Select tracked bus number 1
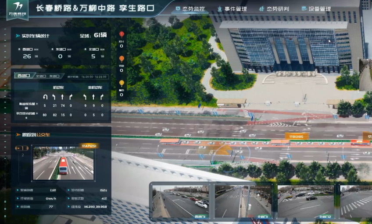The height and width of the screenshot is (224, 372). pos(22,148)
